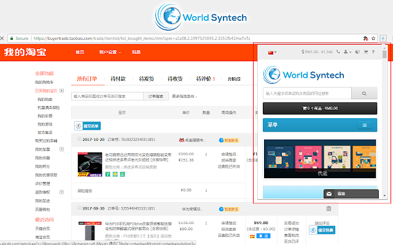
Task: Click the 代运 banner image in popup
Action: coord(320,159)
